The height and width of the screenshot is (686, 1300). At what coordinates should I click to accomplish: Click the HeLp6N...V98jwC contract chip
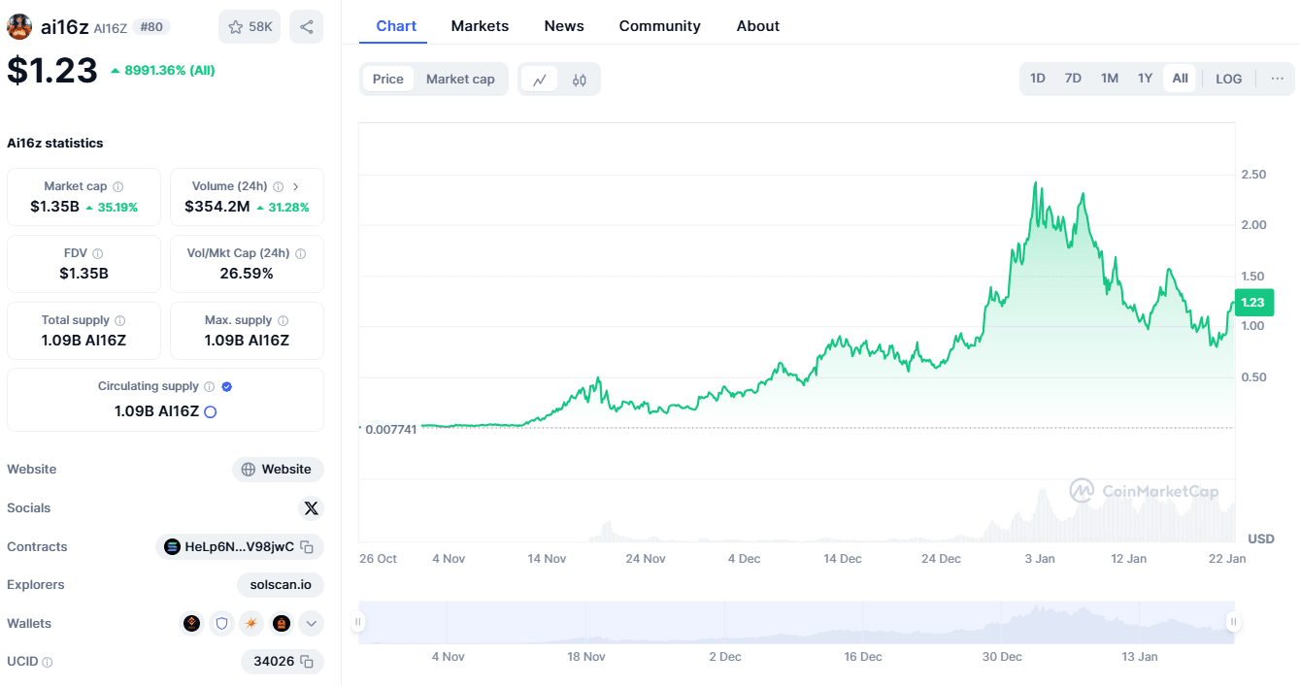tap(239, 547)
